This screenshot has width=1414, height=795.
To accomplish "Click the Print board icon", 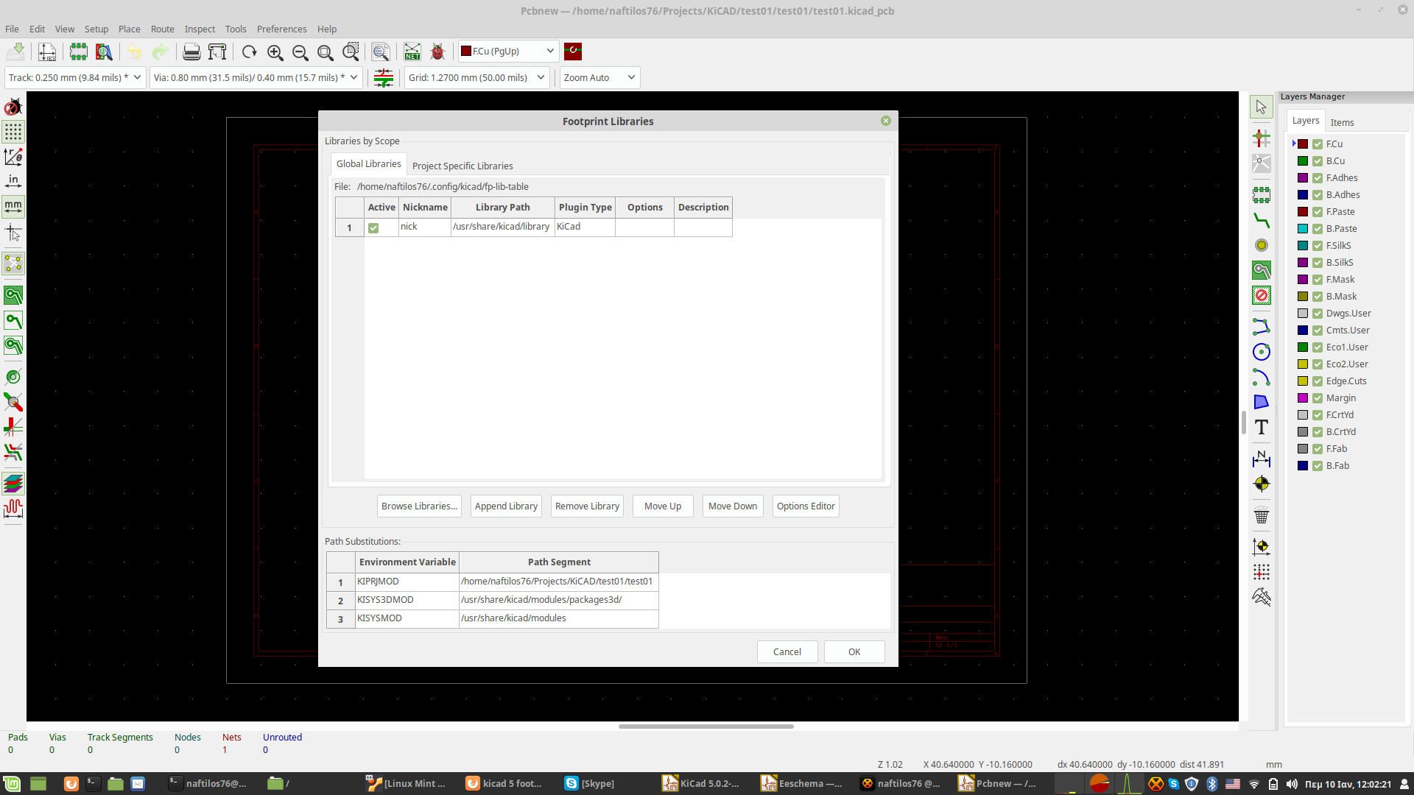I will 191,52.
